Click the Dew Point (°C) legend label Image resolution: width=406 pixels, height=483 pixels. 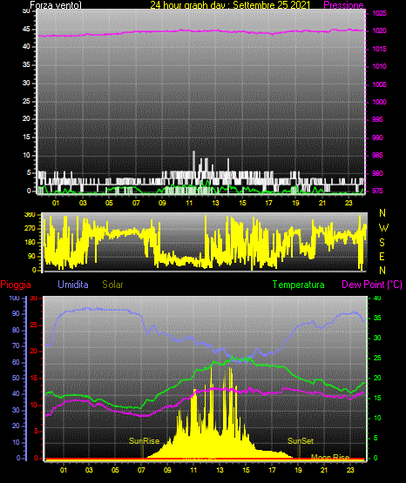[372, 285]
